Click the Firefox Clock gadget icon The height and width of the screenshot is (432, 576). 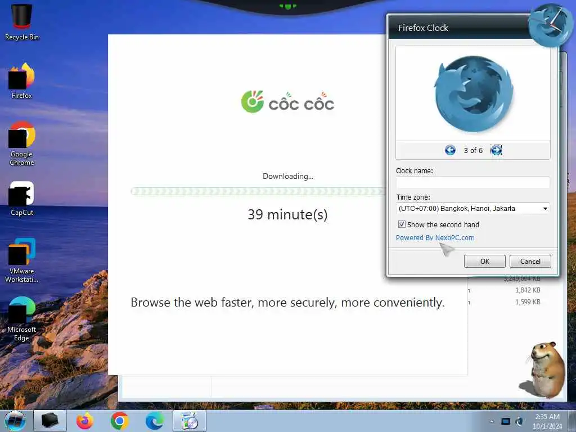(x=550, y=25)
